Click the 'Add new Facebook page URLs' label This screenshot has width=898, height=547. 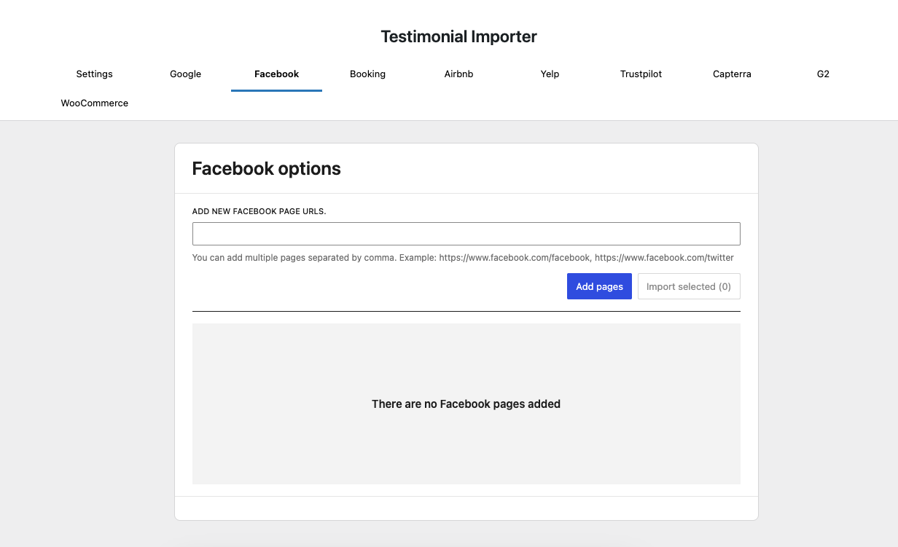pyautogui.click(x=259, y=211)
